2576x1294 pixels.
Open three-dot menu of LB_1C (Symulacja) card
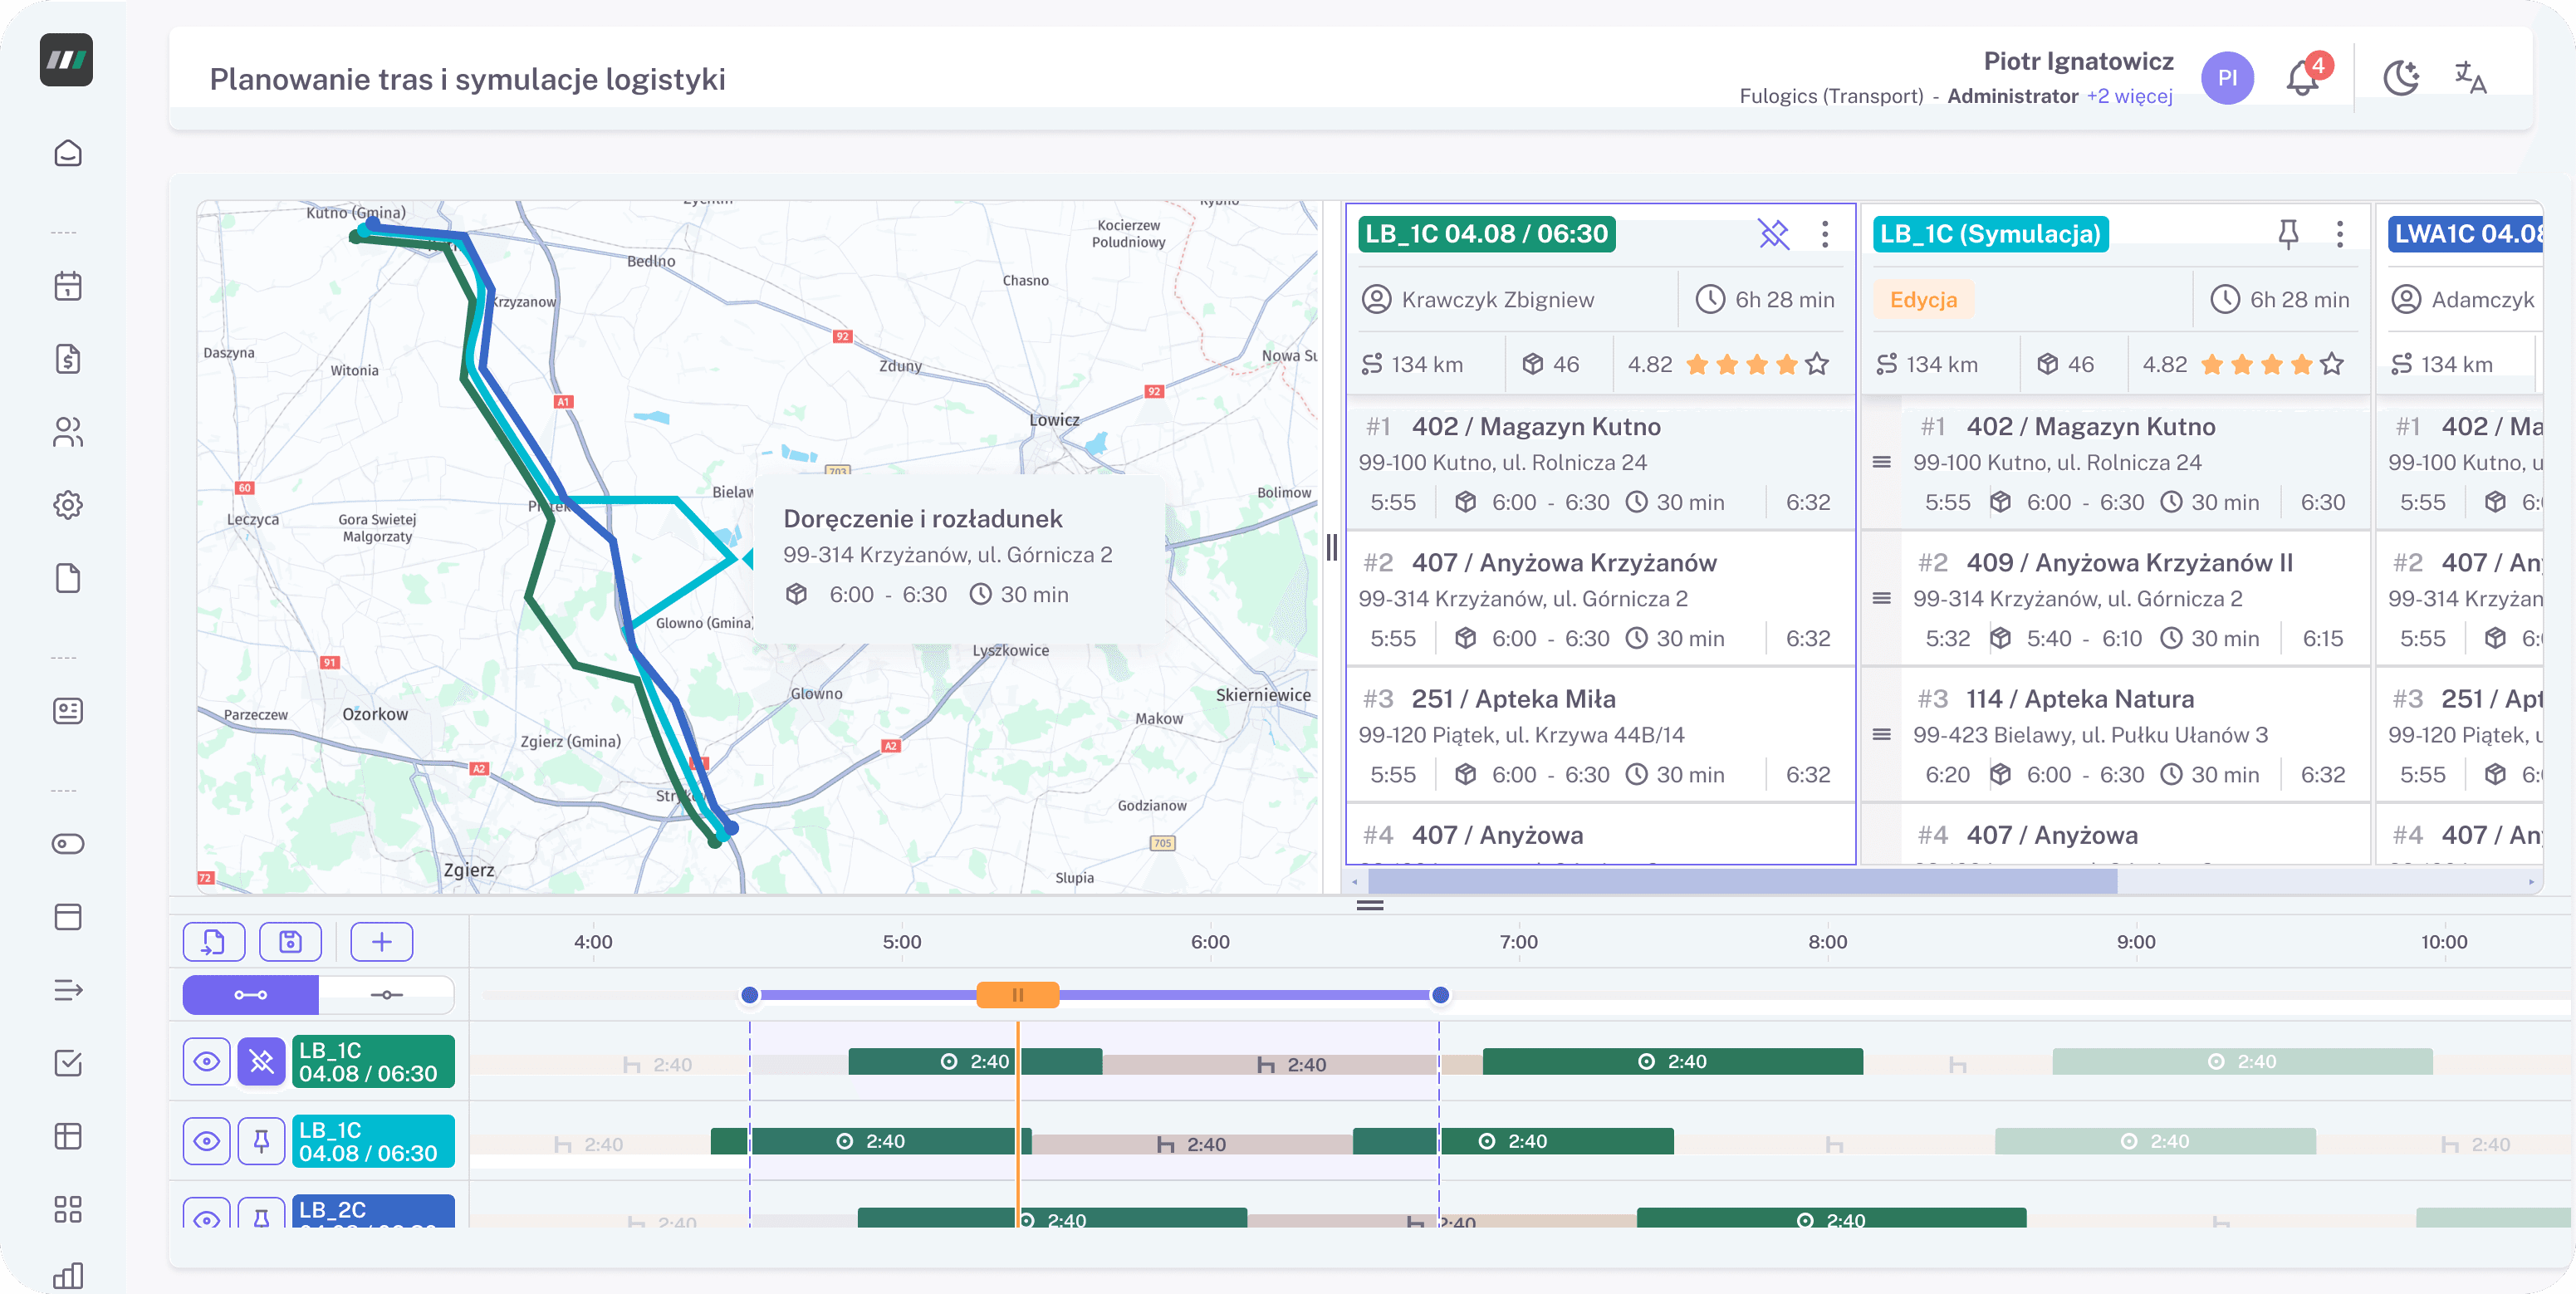pyautogui.click(x=2339, y=234)
